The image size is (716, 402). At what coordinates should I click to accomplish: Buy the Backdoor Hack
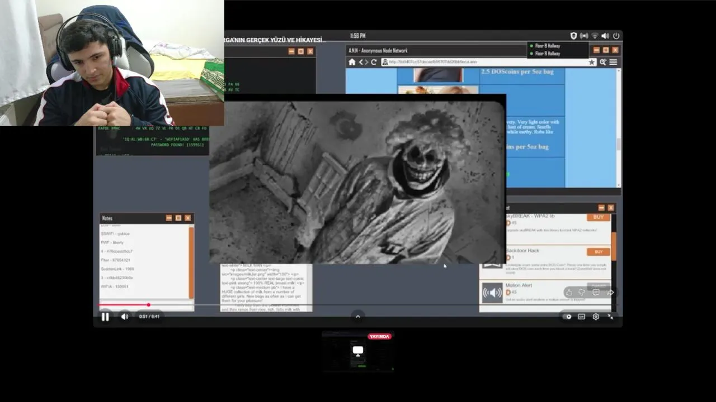[598, 252]
